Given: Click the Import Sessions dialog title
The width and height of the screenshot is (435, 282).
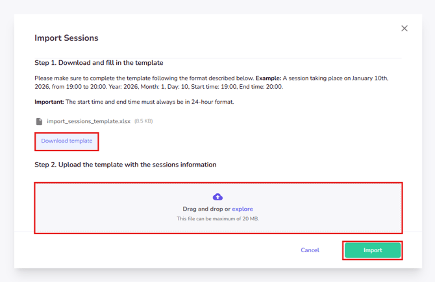Looking at the screenshot, I should (x=66, y=38).
